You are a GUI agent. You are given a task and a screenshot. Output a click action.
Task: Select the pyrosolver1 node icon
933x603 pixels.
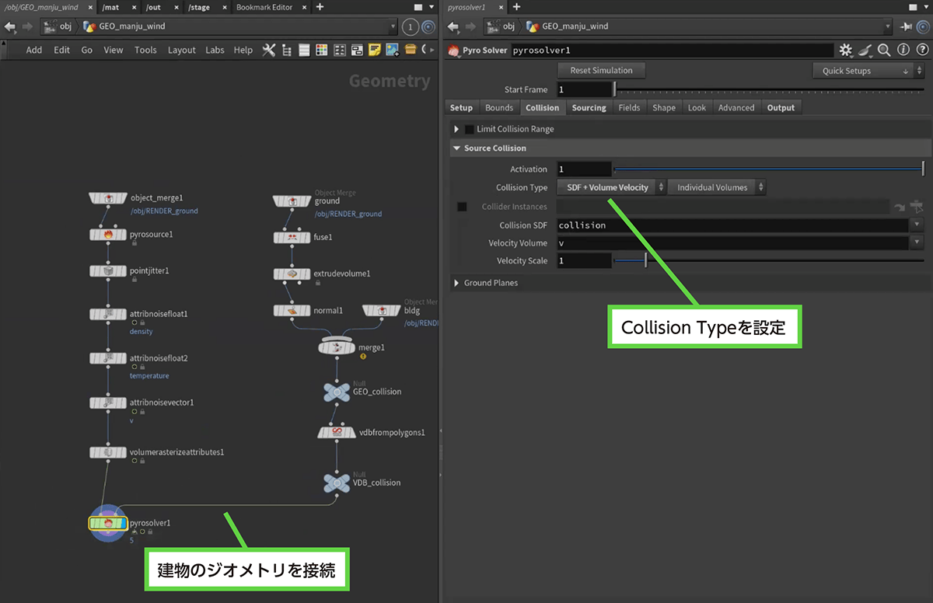(108, 523)
